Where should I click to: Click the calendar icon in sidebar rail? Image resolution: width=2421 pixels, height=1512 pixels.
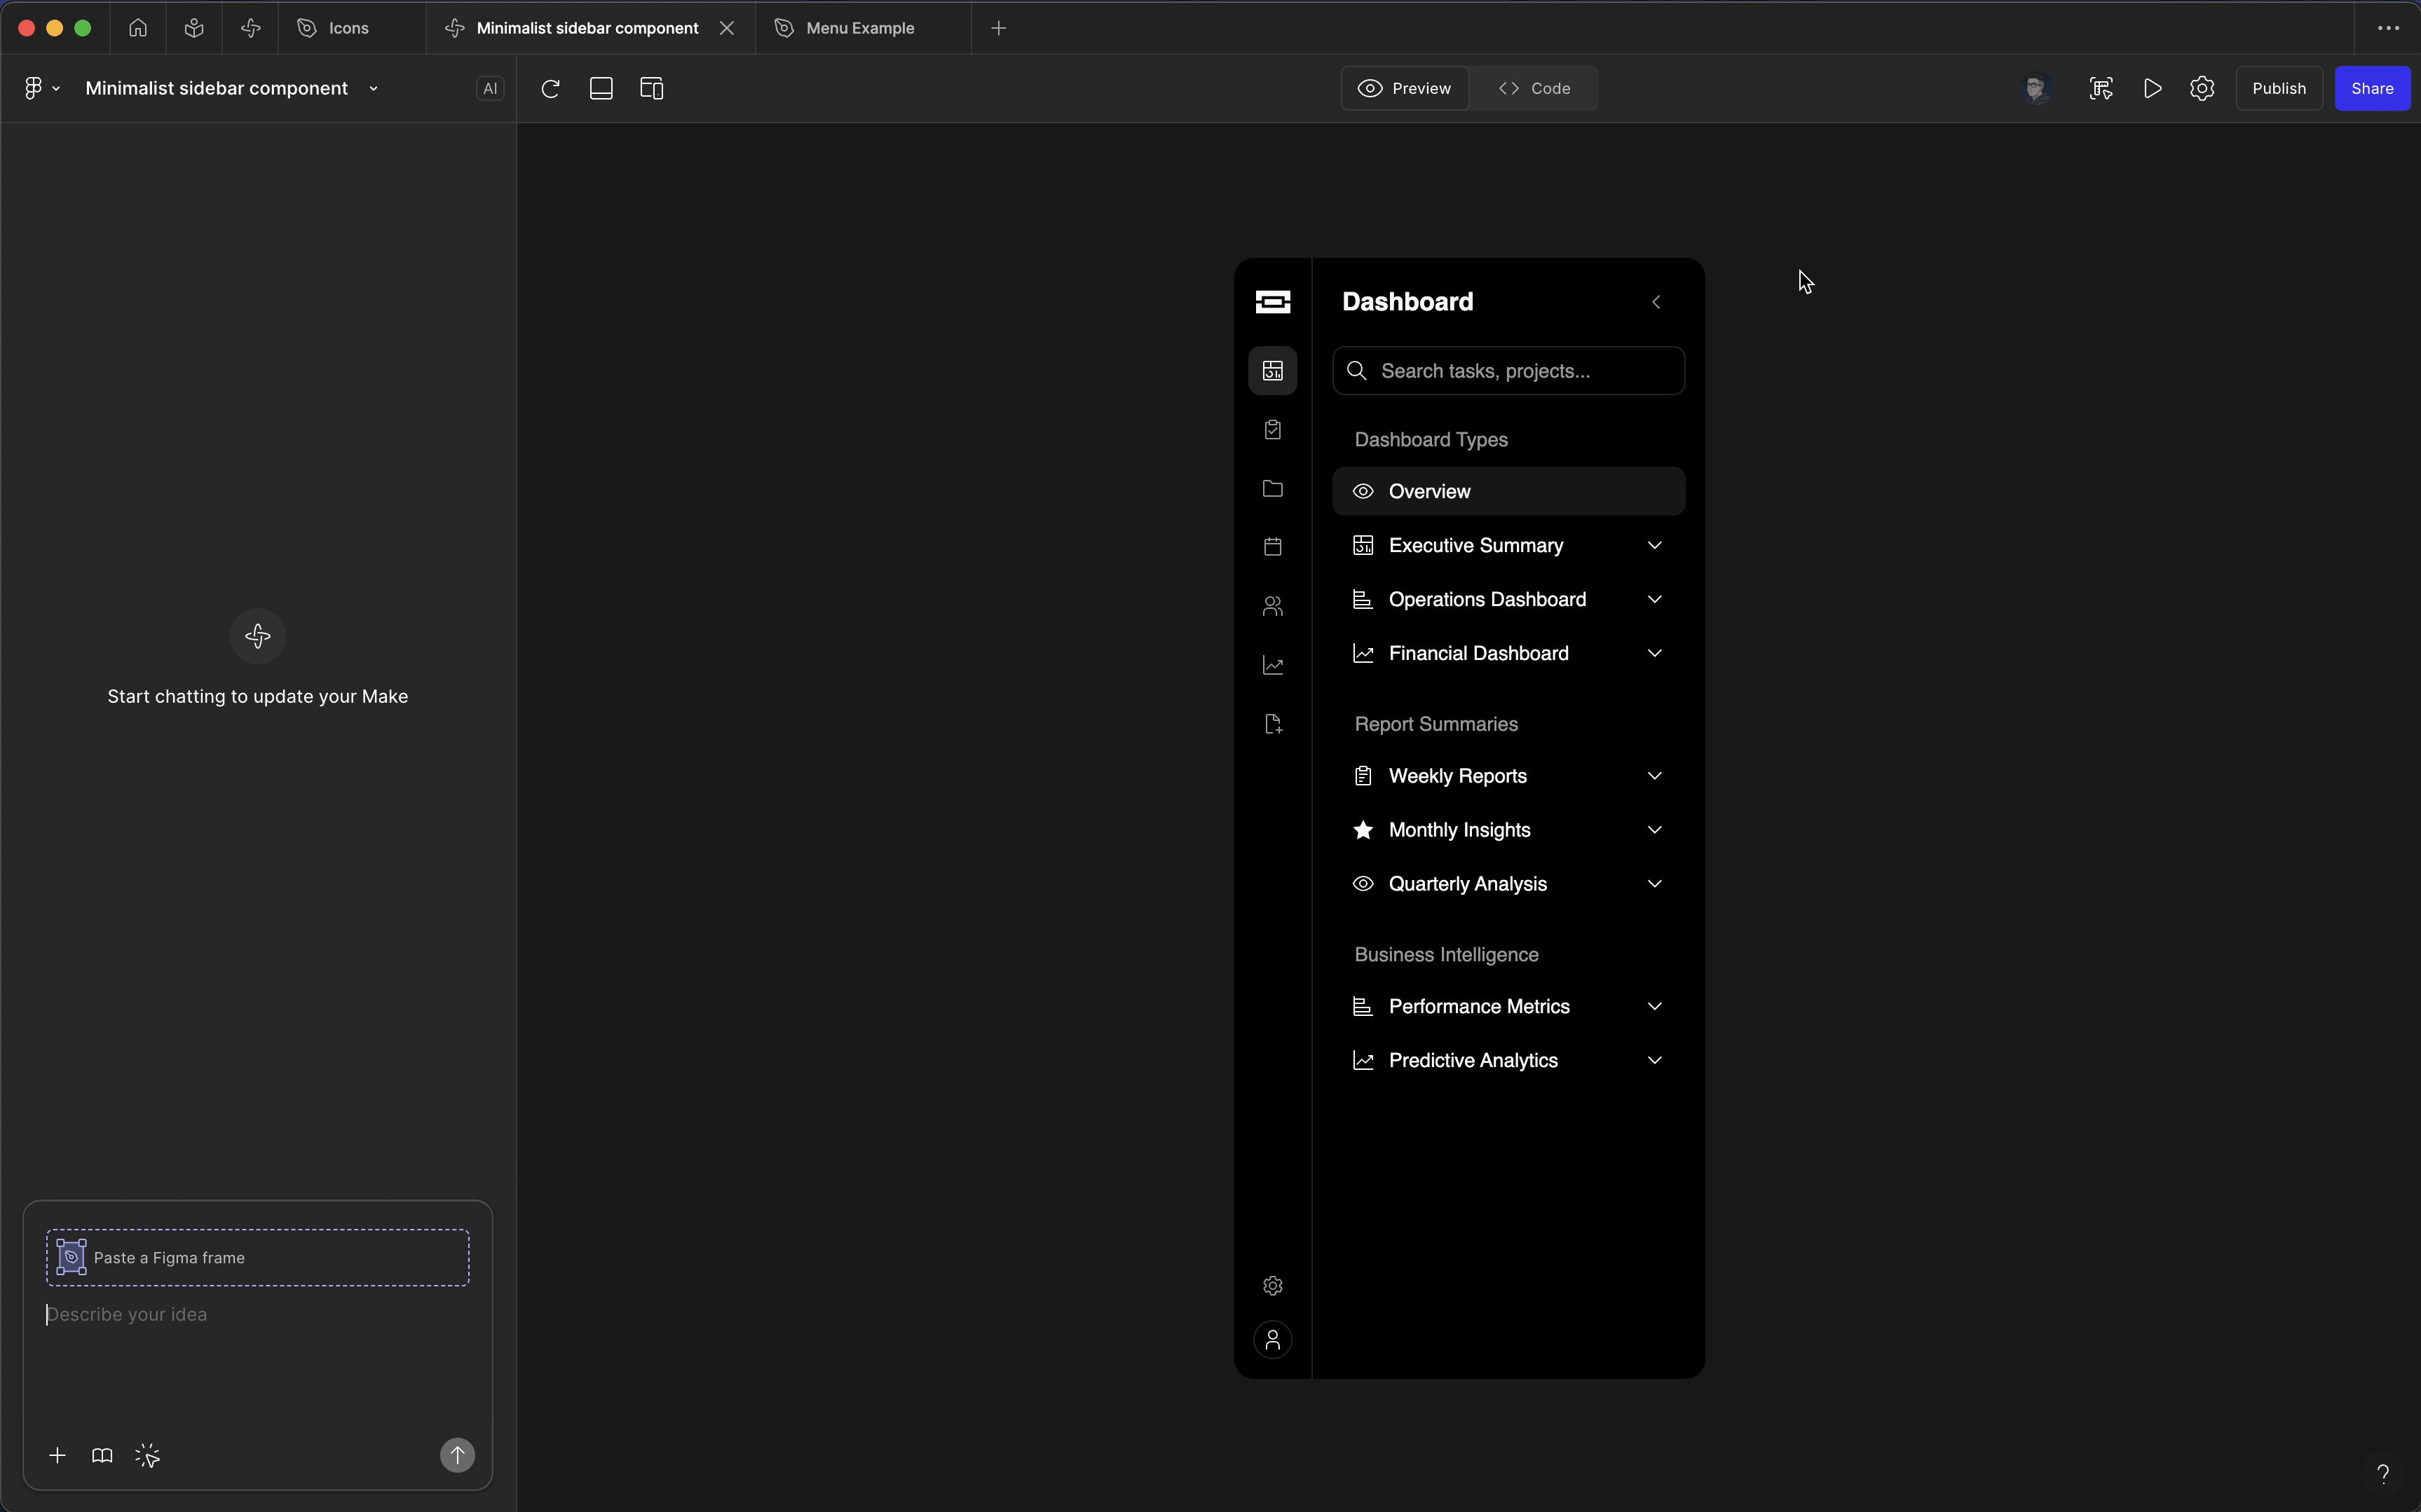coord(1272,547)
